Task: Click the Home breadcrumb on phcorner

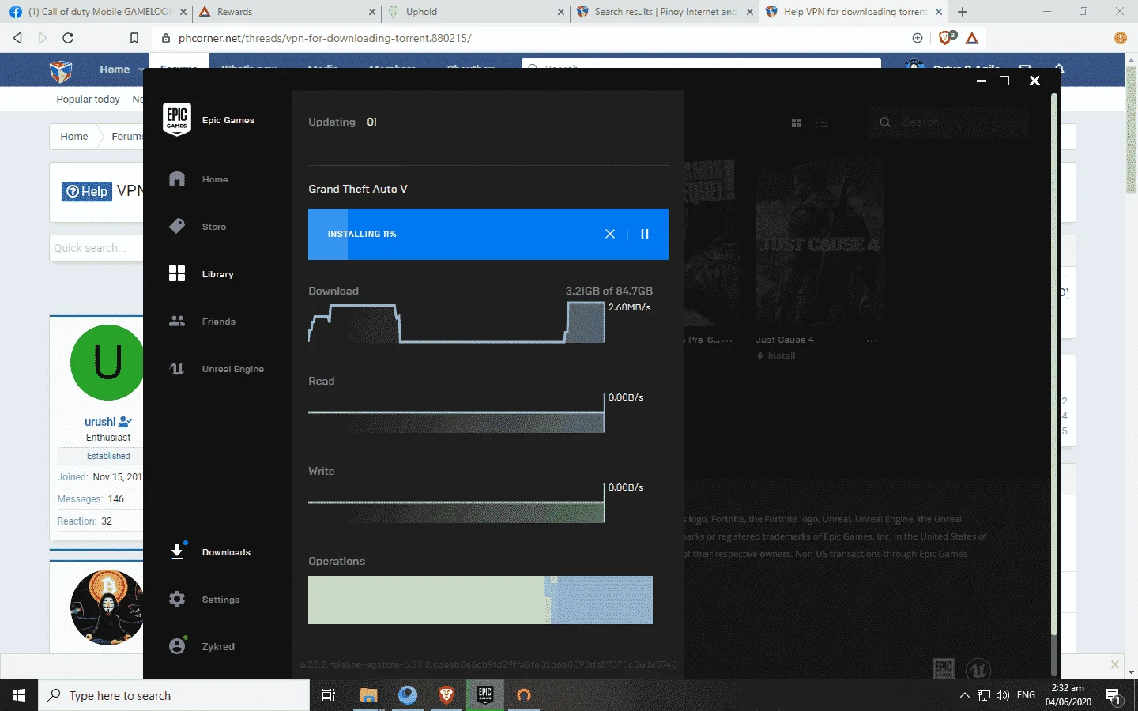Action: point(74,136)
